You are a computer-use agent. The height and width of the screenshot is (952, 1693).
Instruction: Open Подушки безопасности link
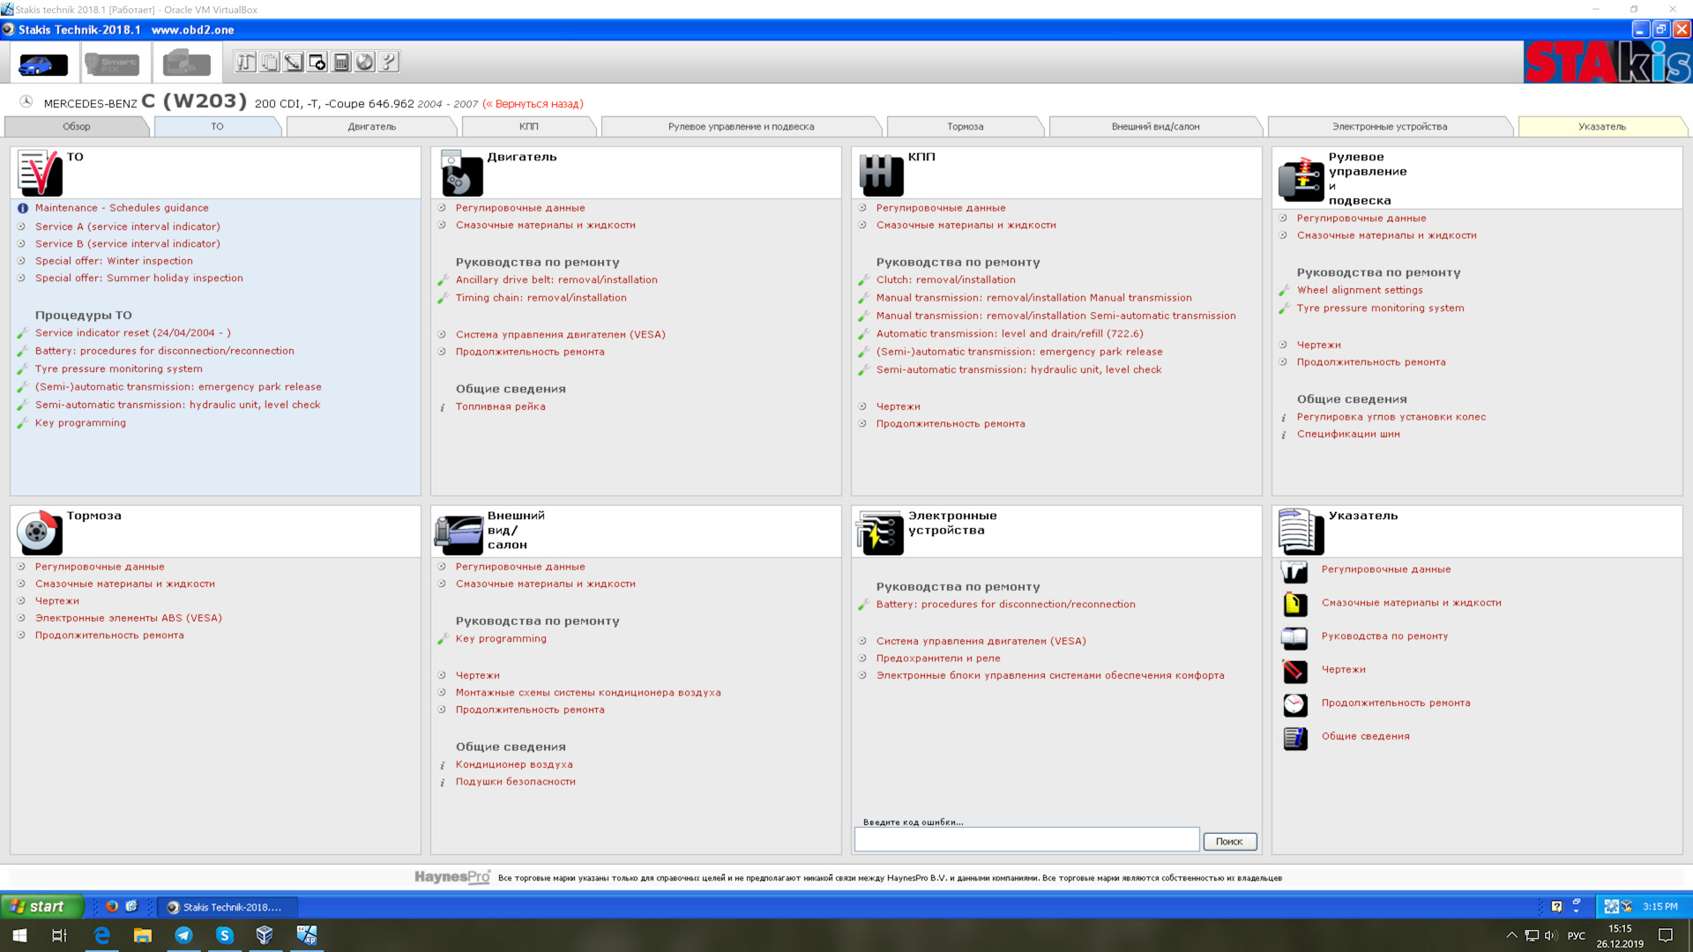pos(516,782)
